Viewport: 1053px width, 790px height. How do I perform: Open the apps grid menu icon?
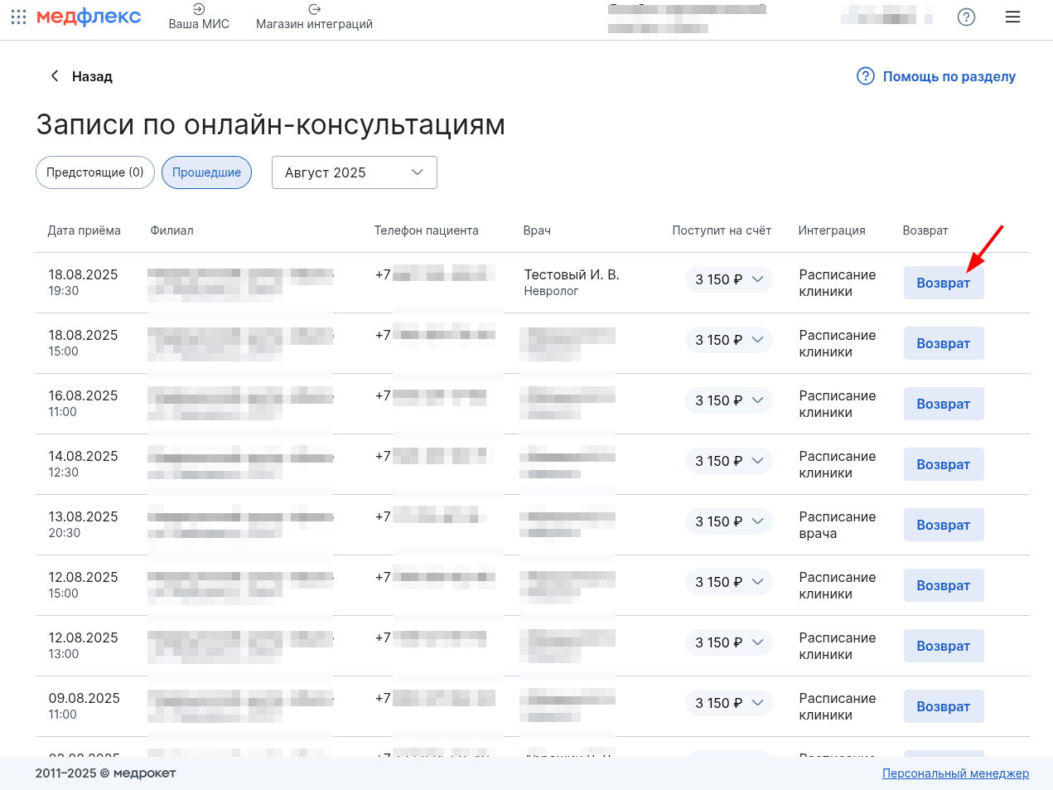[18, 17]
